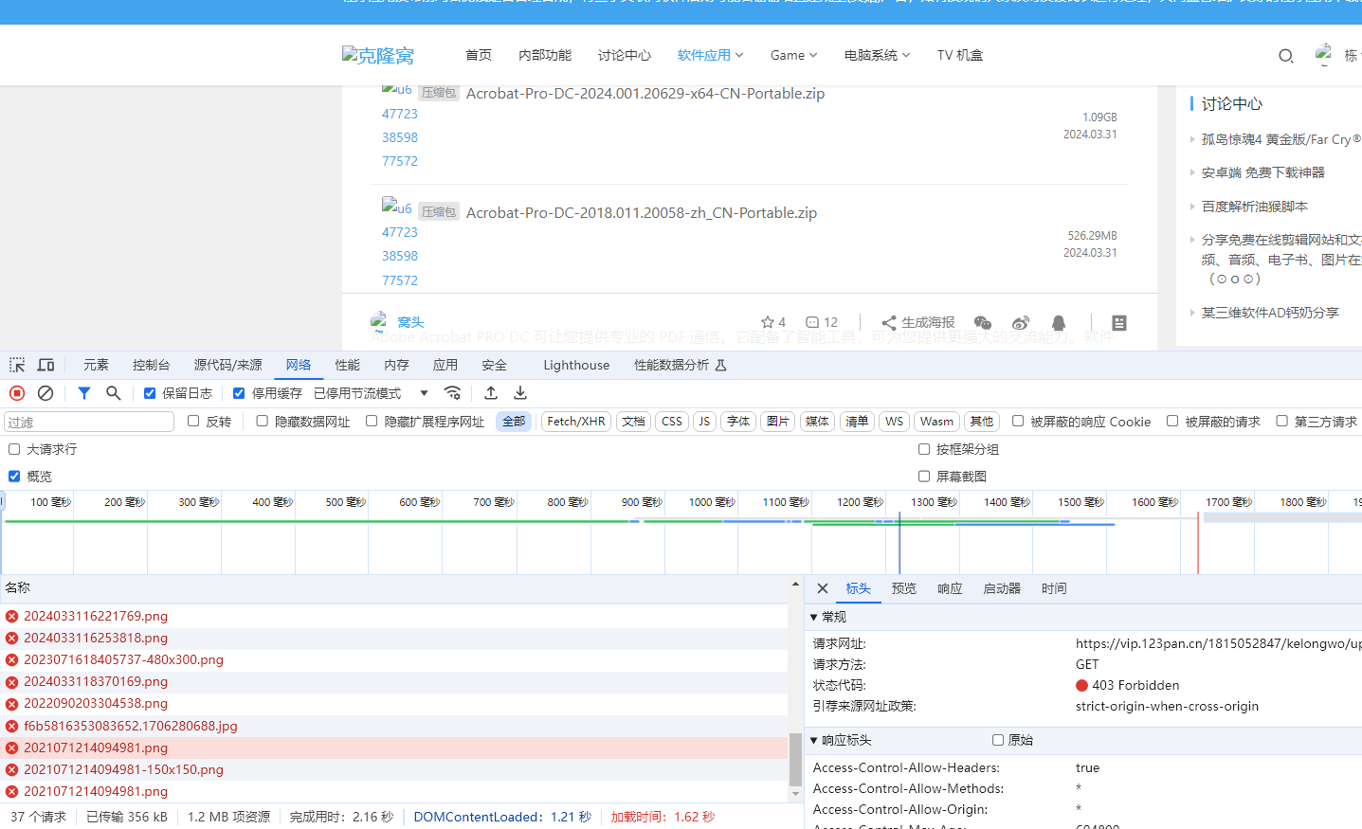Switch to 时间 request tab
The width and height of the screenshot is (1362, 829).
pyautogui.click(x=1054, y=588)
